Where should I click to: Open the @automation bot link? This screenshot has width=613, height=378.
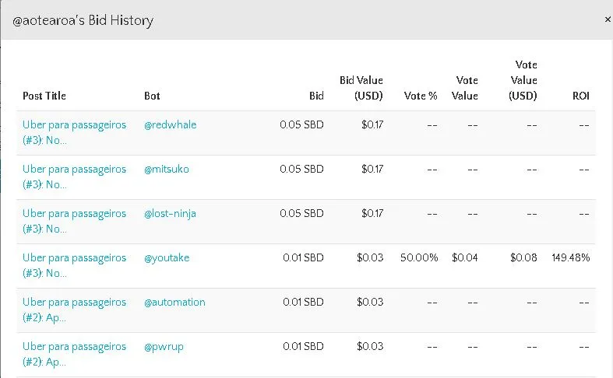coord(174,303)
